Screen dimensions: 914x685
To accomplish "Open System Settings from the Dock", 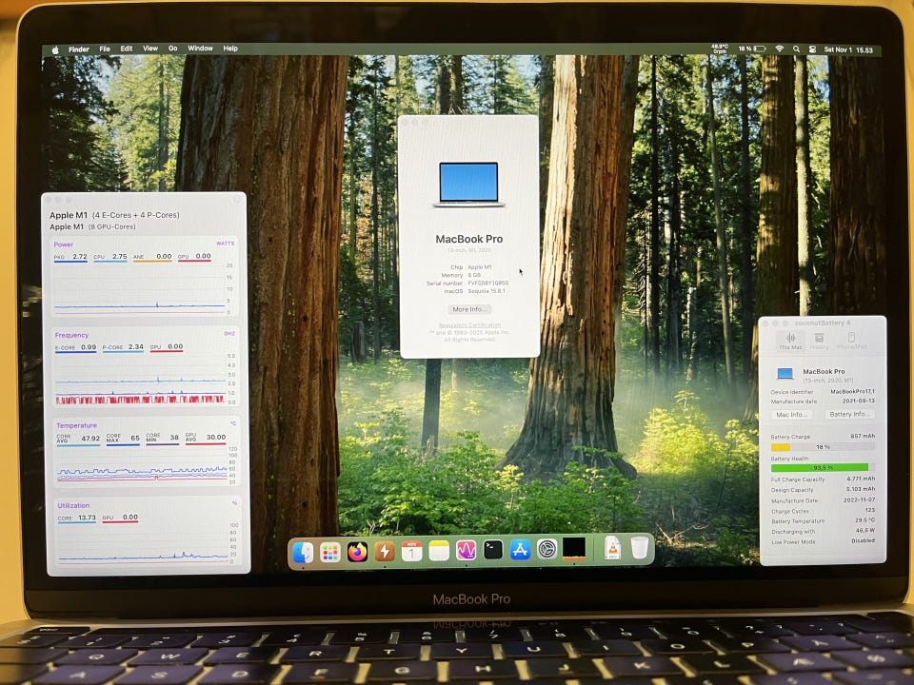I will point(546,549).
